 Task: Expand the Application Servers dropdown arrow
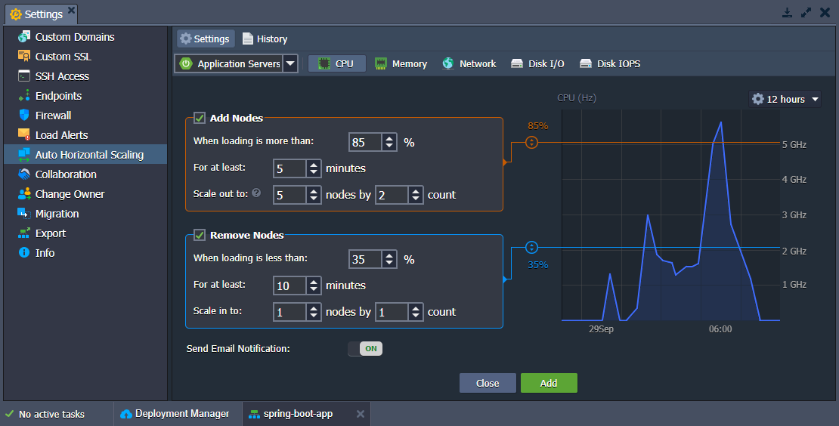(x=290, y=63)
